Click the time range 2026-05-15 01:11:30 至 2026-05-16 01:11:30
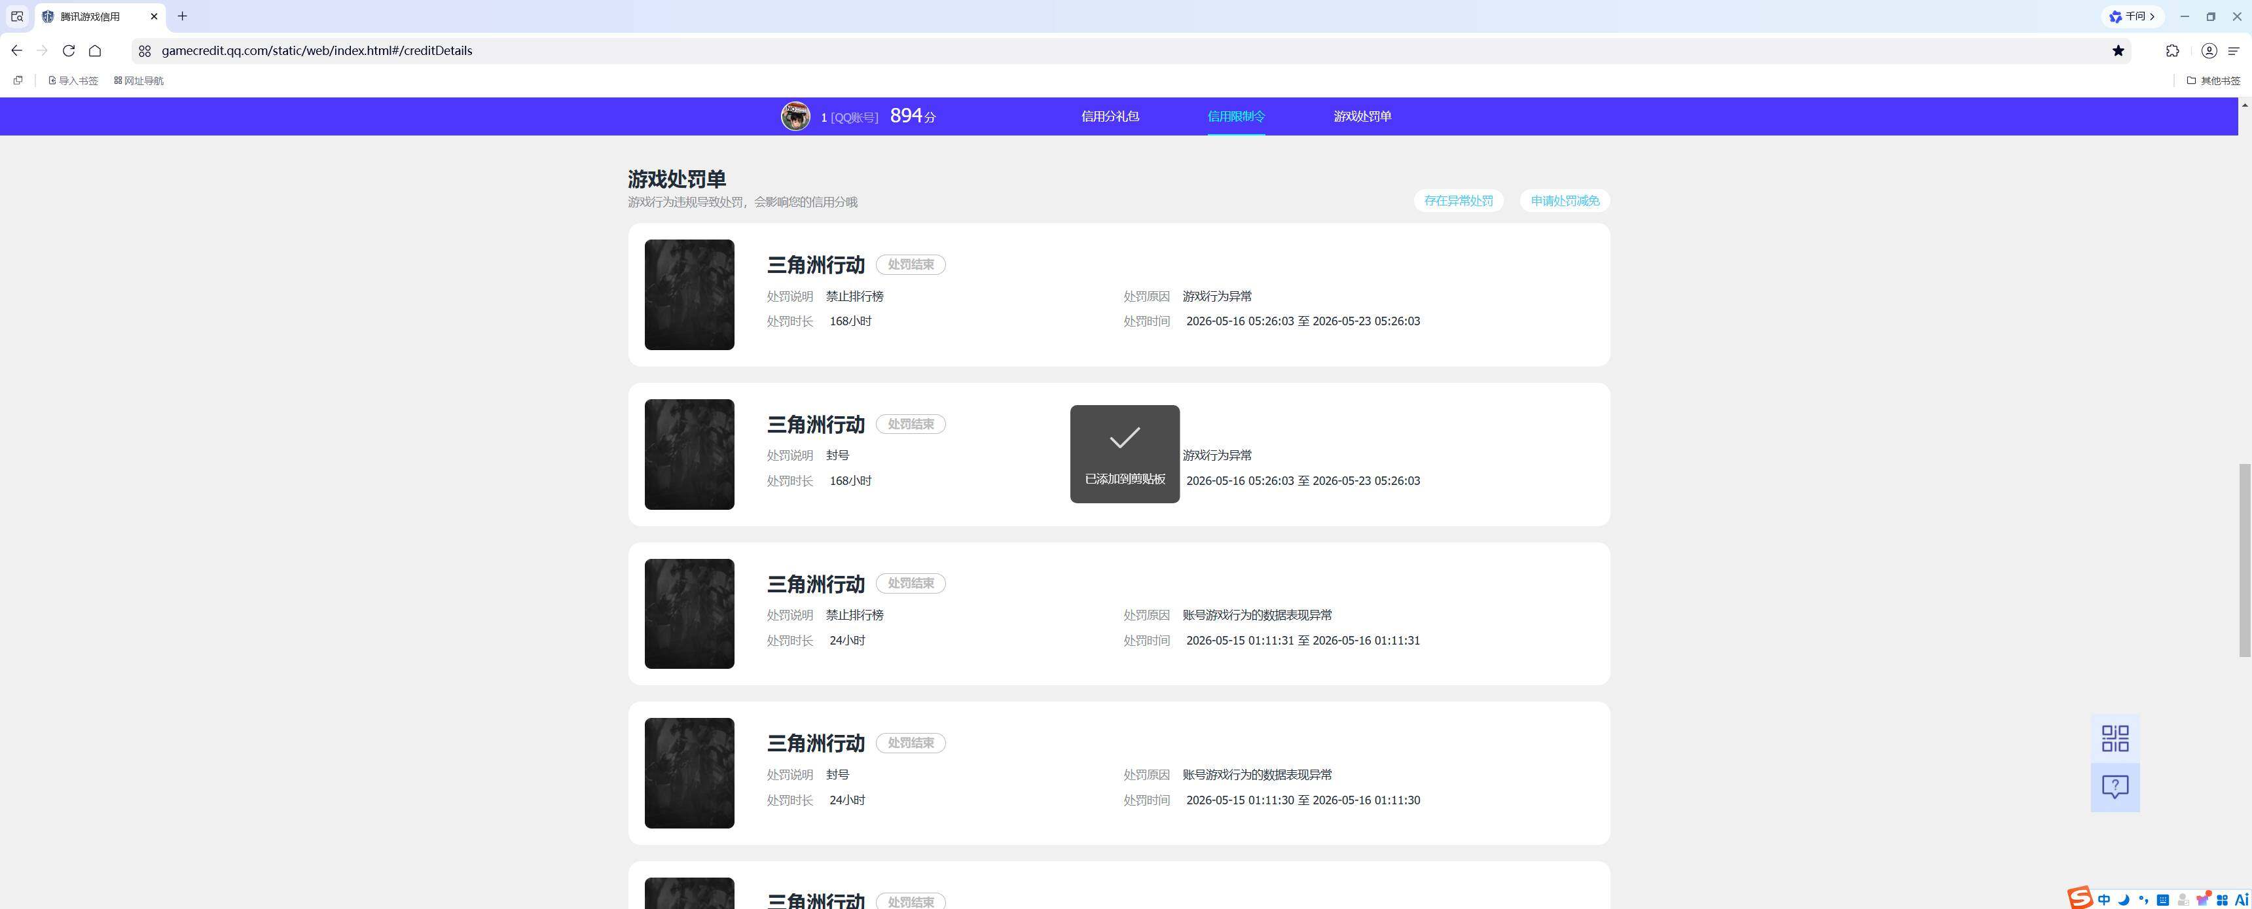Viewport: 2252px width, 909px height. coord(1303,800)
